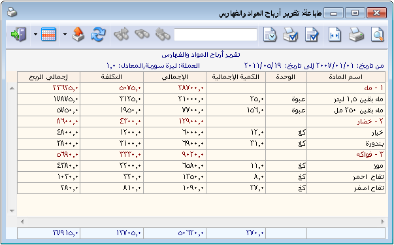Screen dimensions: 394x245
Task: Click the search text field in toolbar
Action: [216, 35]
